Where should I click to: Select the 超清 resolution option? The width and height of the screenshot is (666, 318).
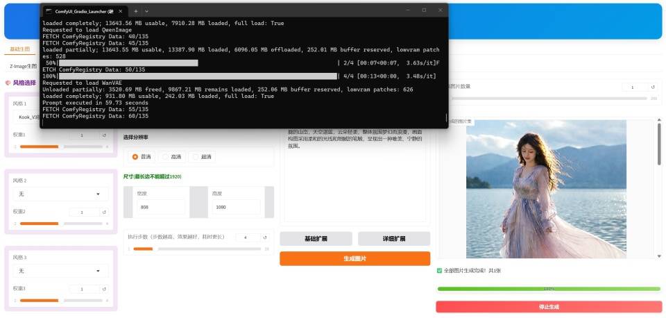click(202, 157)
